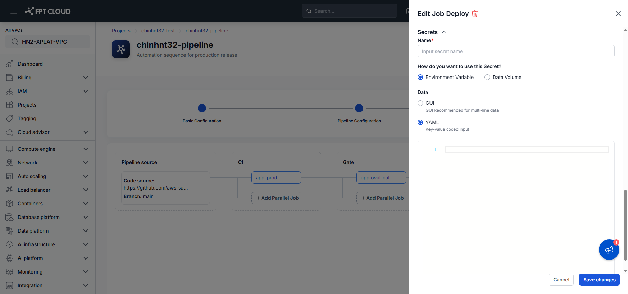The width and height of the screenshot is (628, 294).
Task: Click the panel's vertical scrollbar thumb
Action: pyautogui.click(x=625, y=225)
